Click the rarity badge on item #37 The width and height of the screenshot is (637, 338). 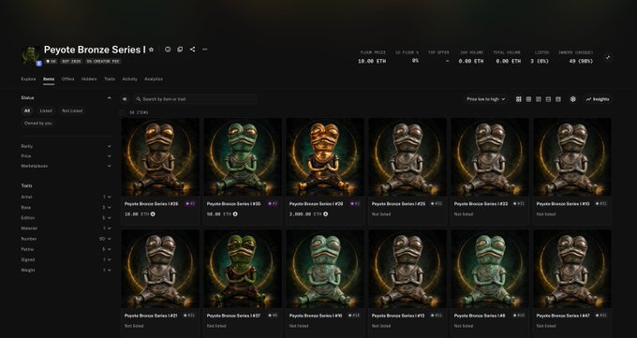coord(273,316)
